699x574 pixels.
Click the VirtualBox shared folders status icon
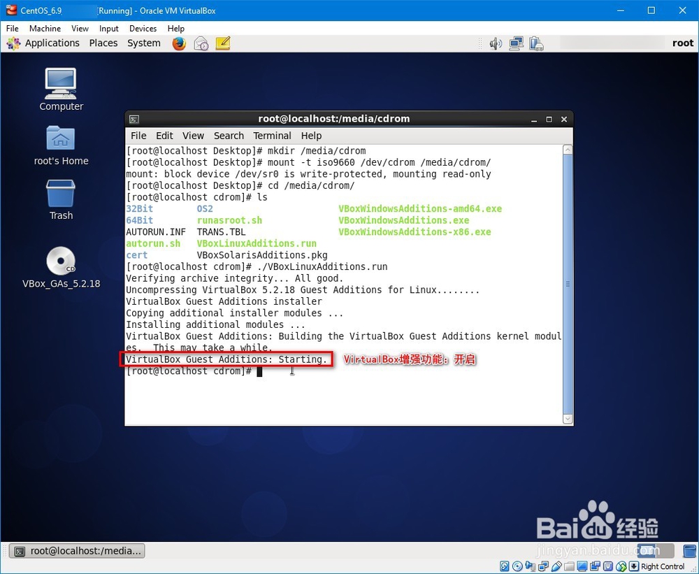569,566
